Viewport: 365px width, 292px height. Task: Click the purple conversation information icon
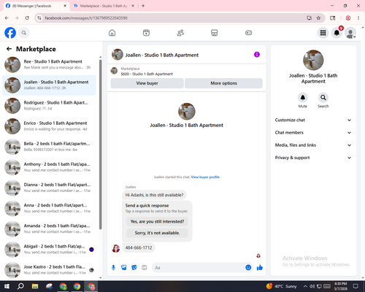pos(257,55)
